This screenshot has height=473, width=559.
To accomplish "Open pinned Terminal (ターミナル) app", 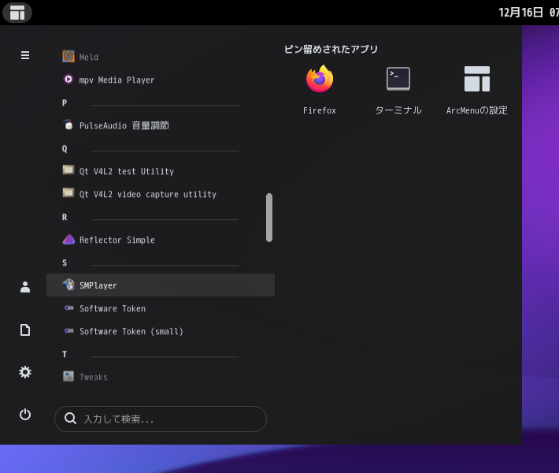I will (x=398, y=79).
